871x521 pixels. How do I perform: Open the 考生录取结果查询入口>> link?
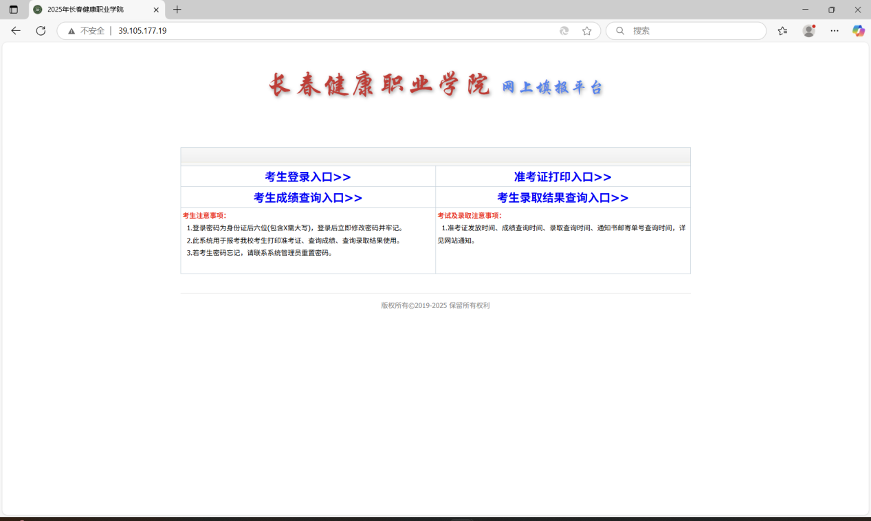point(563,197)
